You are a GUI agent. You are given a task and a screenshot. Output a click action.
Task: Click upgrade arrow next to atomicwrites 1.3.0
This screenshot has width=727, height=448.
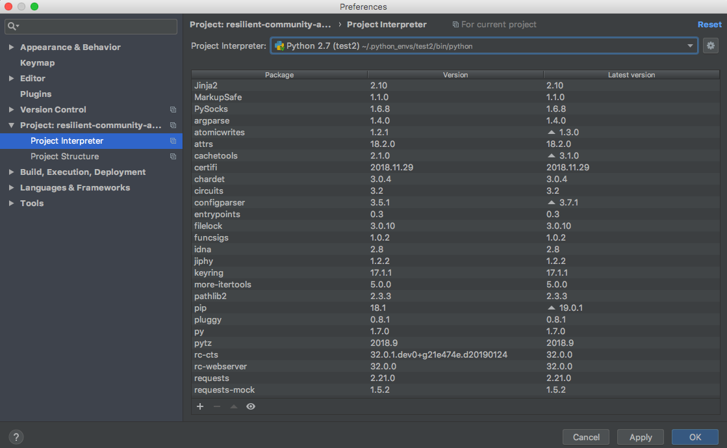click(552, 132)
